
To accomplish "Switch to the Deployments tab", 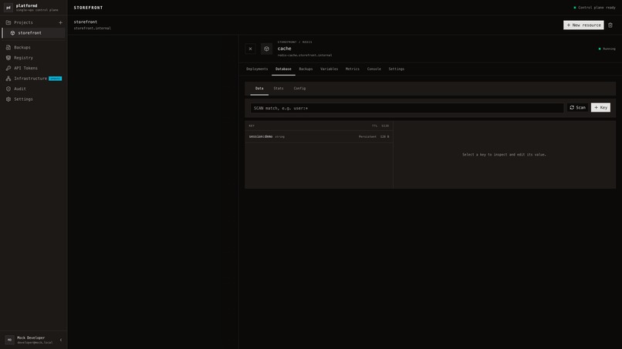I will 257,69.
